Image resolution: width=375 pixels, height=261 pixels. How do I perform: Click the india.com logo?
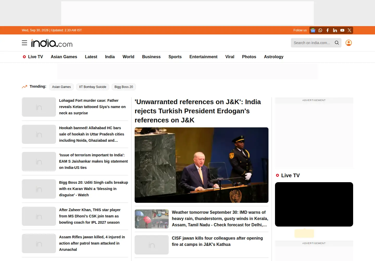[x=52, y=43]
